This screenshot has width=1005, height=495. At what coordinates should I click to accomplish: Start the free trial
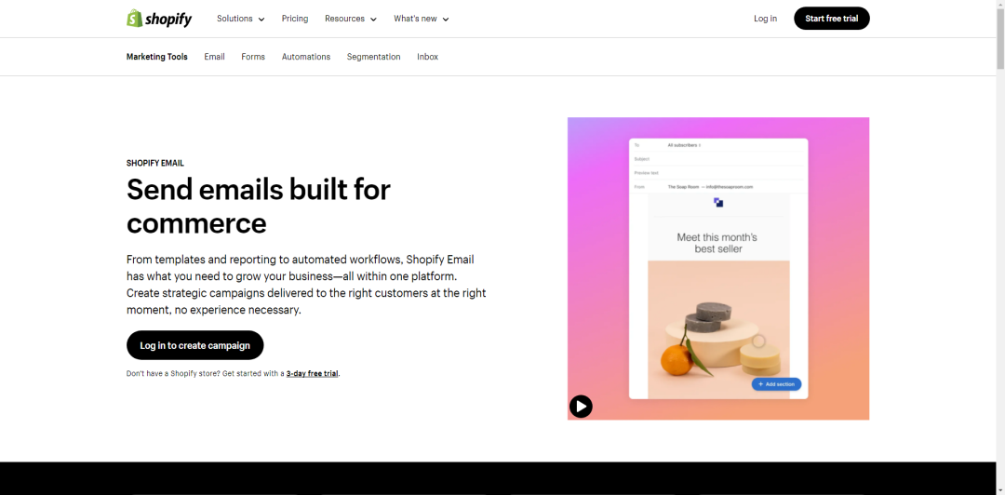tap(831, 19)
